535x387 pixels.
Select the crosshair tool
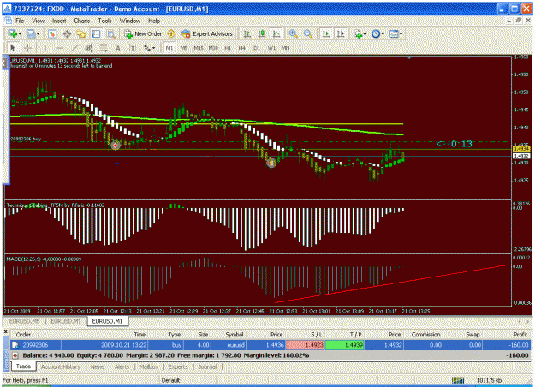(x=28, y=48)
